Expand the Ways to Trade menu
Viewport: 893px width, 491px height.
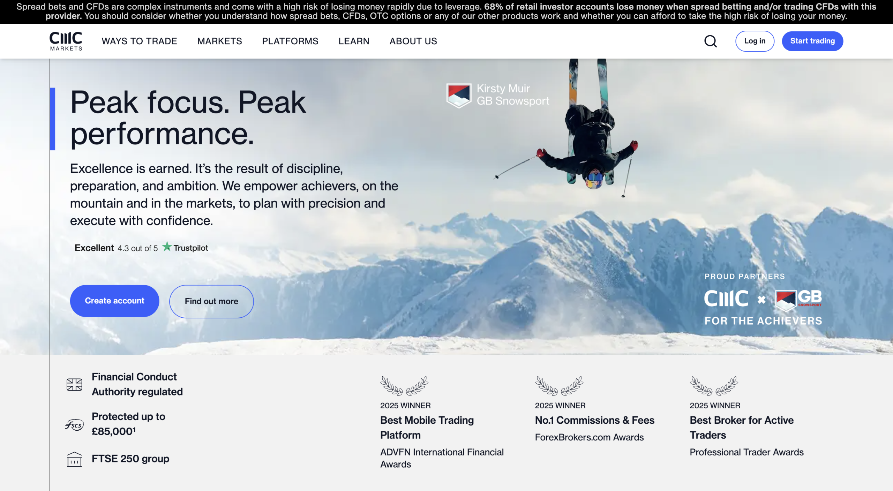pos(139,41)
